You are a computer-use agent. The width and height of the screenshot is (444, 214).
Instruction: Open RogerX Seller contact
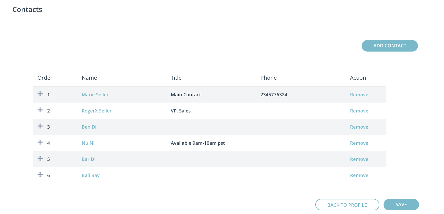[x=97, y=111]
